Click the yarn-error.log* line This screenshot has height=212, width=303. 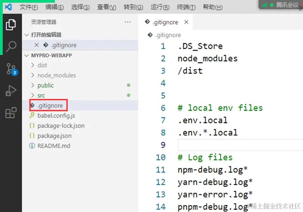click(x=215, y=194)
